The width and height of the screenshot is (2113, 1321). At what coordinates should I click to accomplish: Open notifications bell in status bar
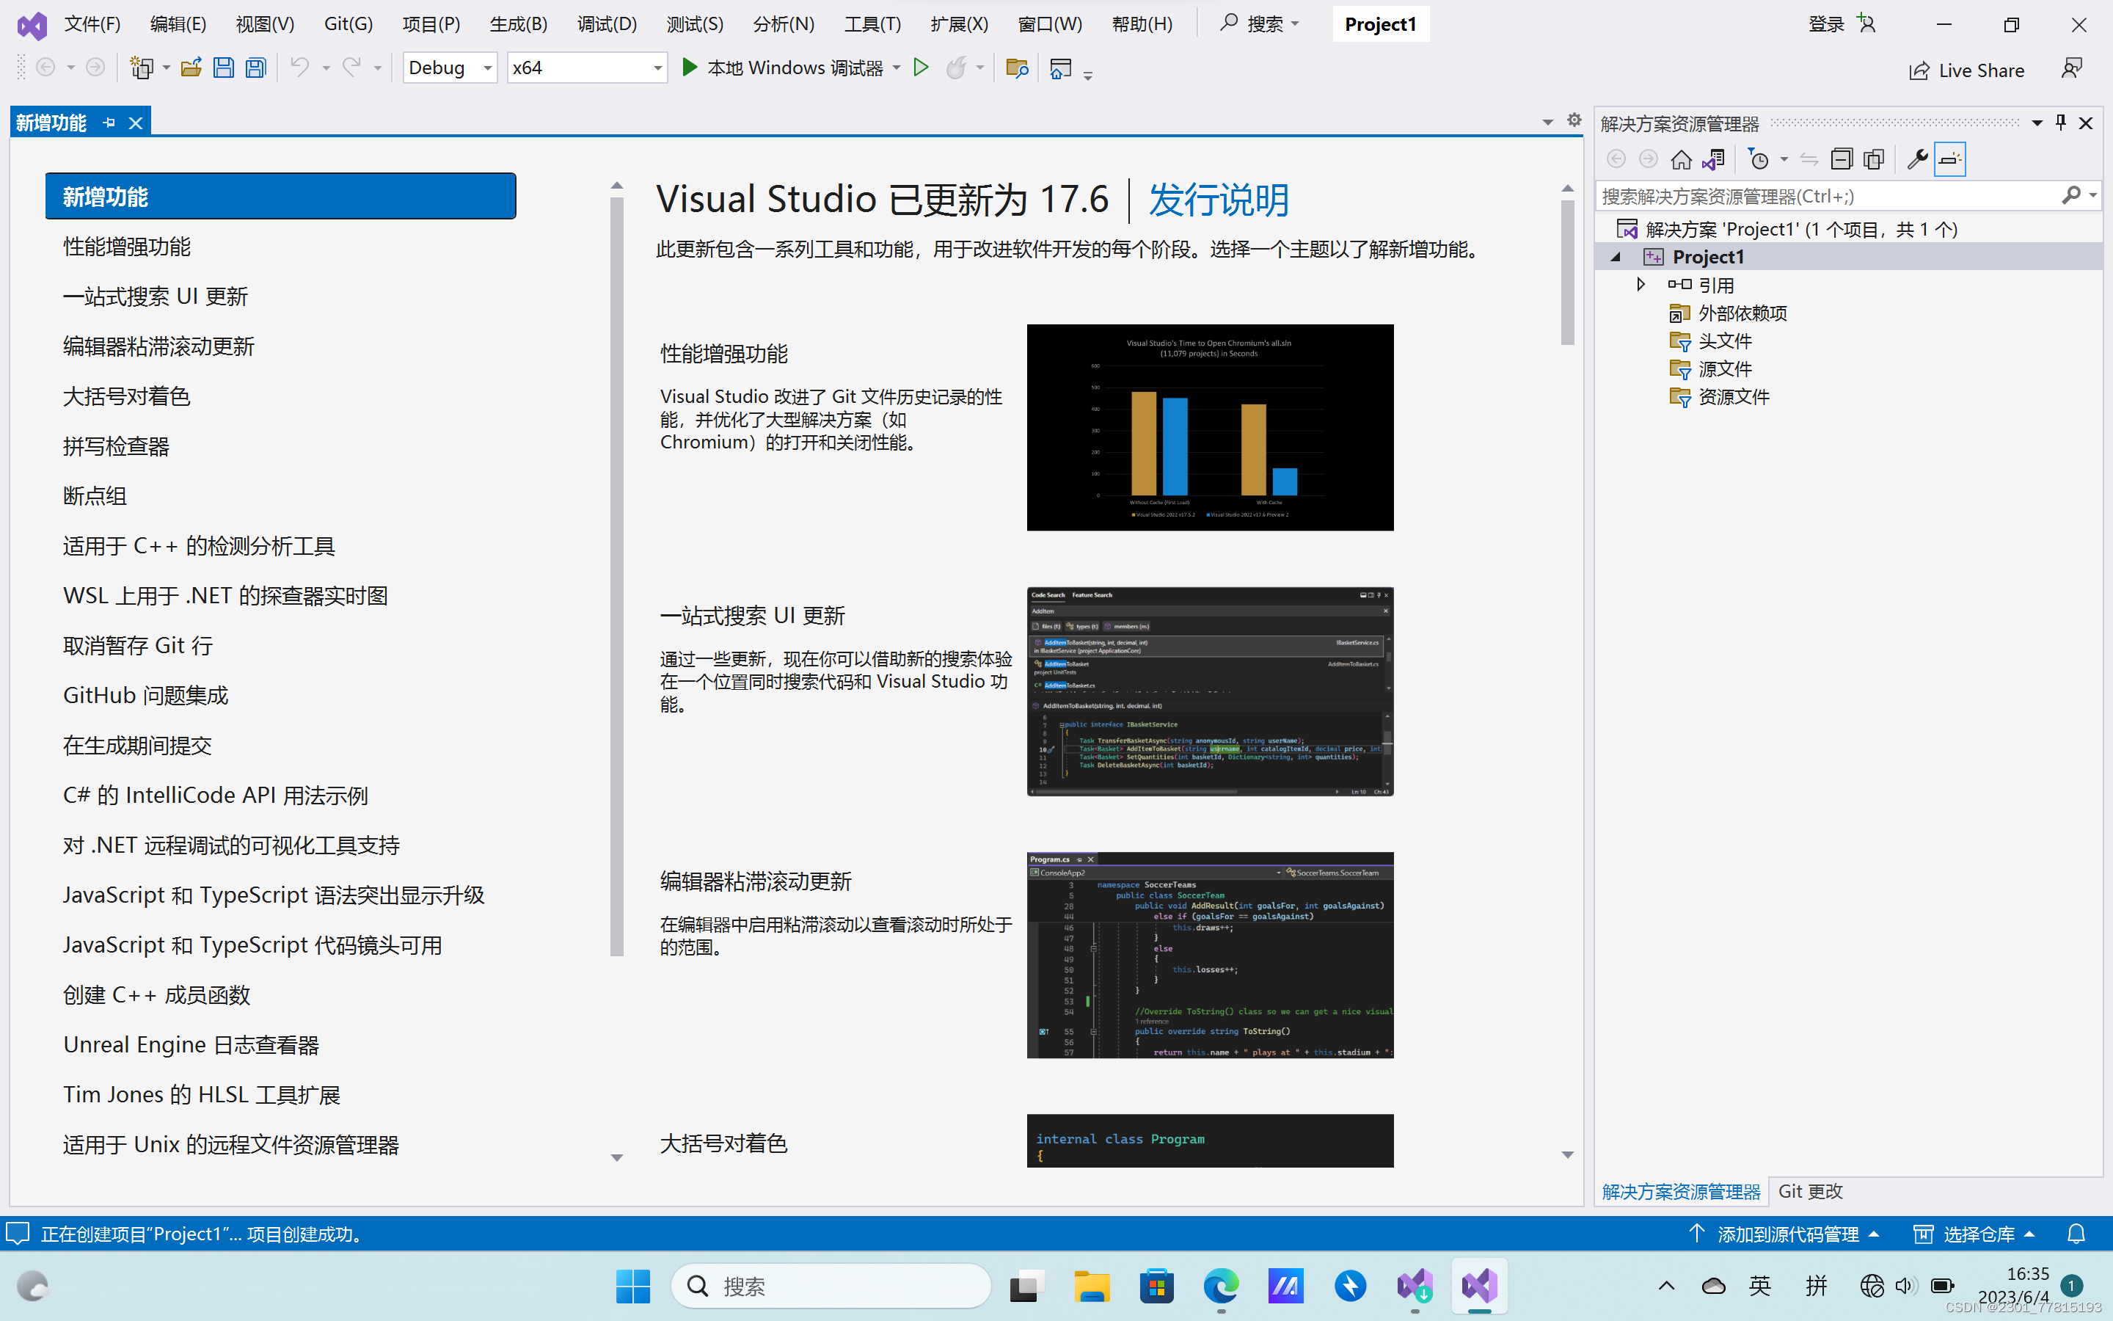click(2076, 1234)
